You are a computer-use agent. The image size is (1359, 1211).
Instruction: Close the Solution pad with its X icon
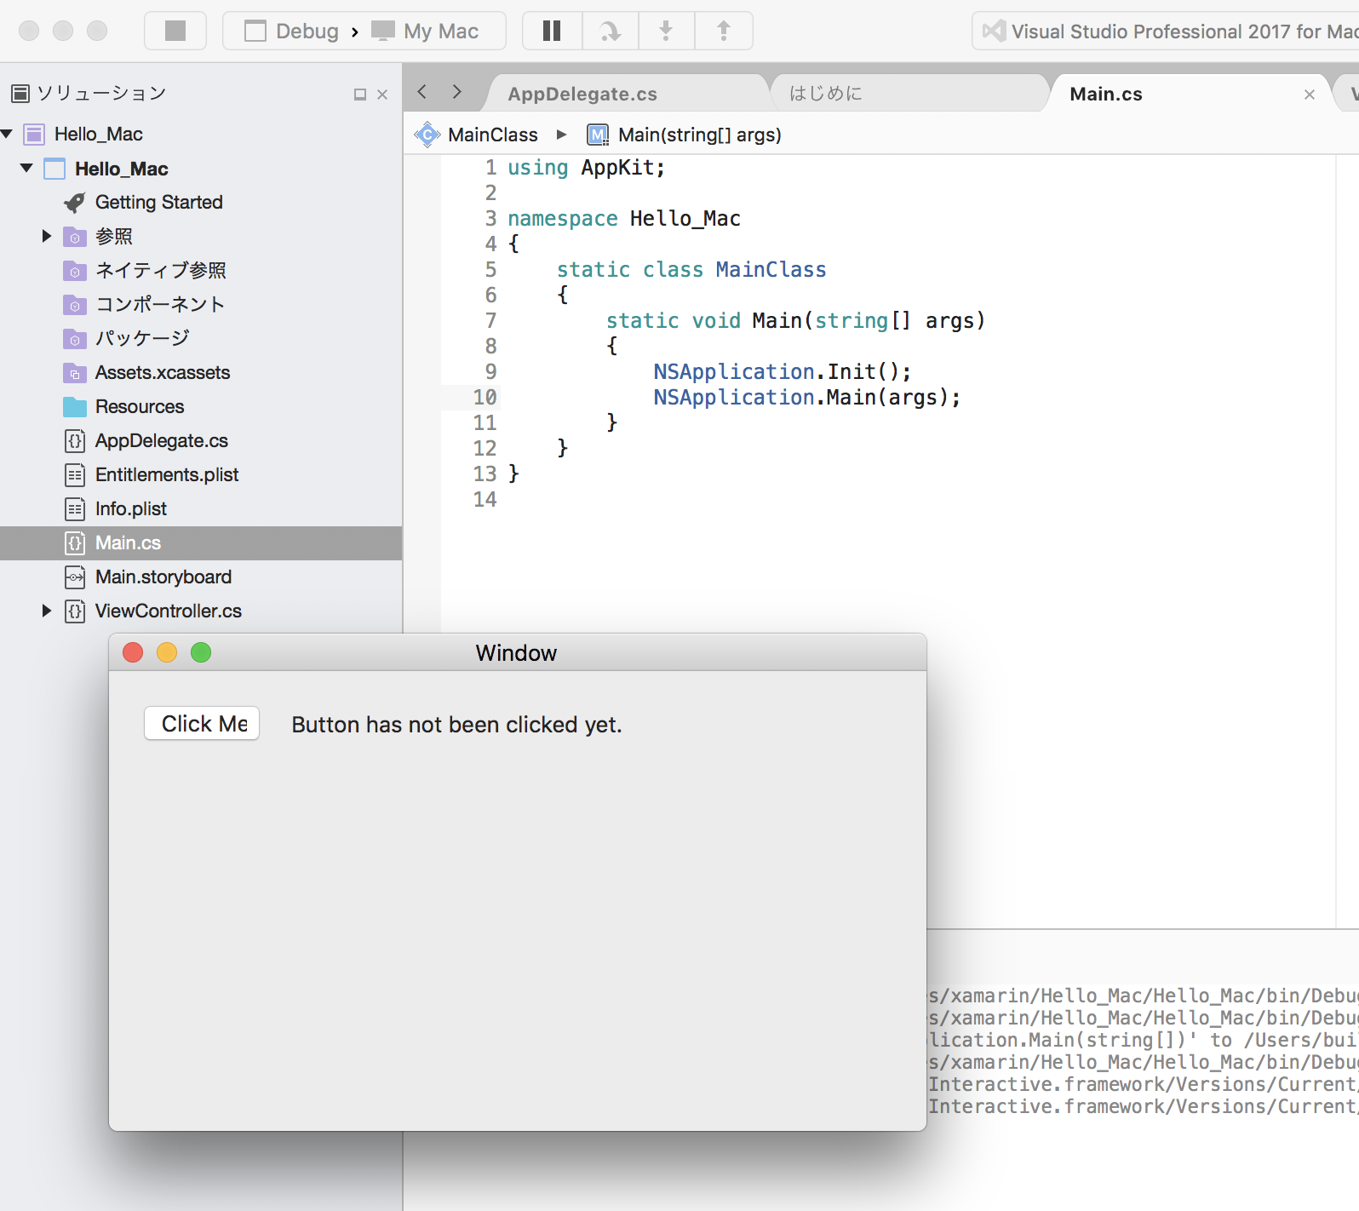(382, 95)
